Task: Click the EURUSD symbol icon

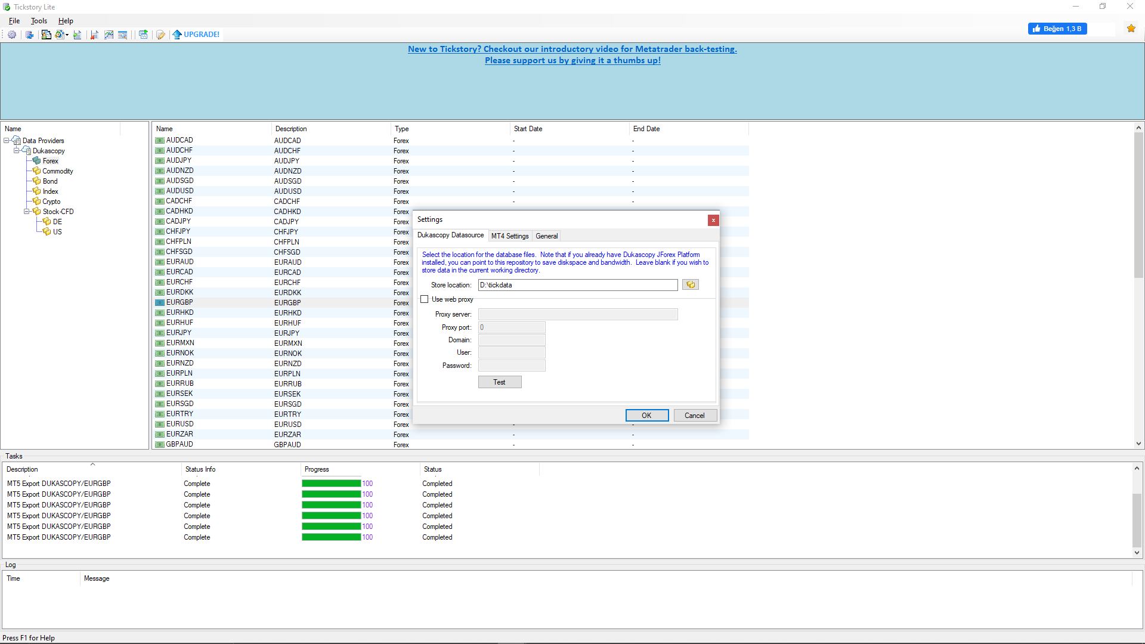Action: coord(160,425)
